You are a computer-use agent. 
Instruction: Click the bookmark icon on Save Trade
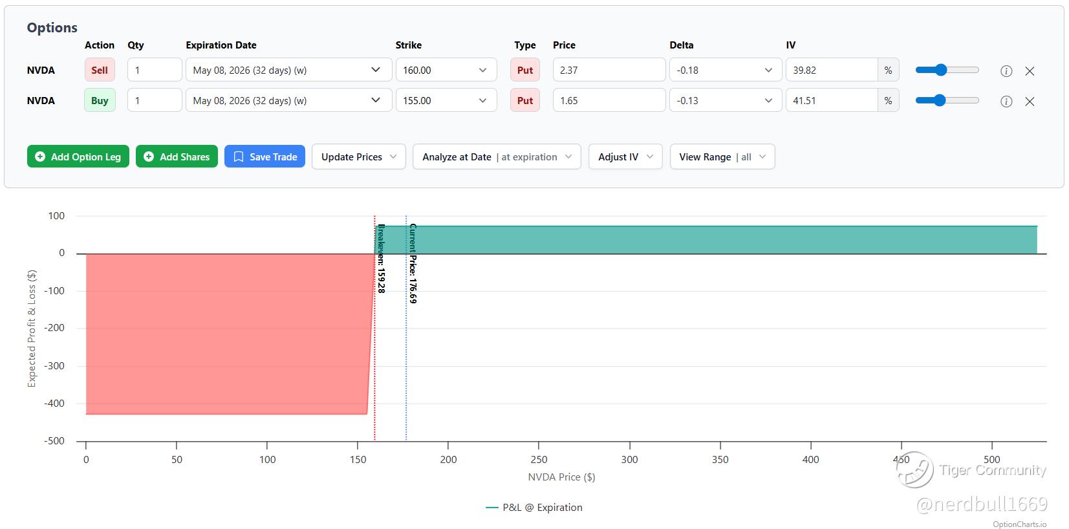[239, 157]
